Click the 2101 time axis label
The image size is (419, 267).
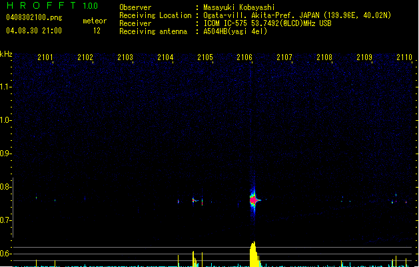pos(45,57)
